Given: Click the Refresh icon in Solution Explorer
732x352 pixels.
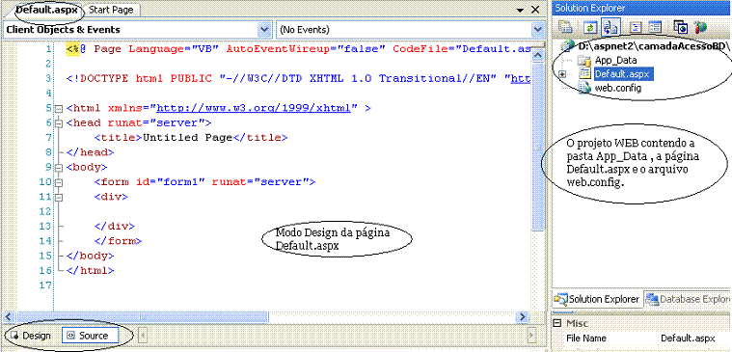Looking at the screenshot, I should [x=590, y=27].
